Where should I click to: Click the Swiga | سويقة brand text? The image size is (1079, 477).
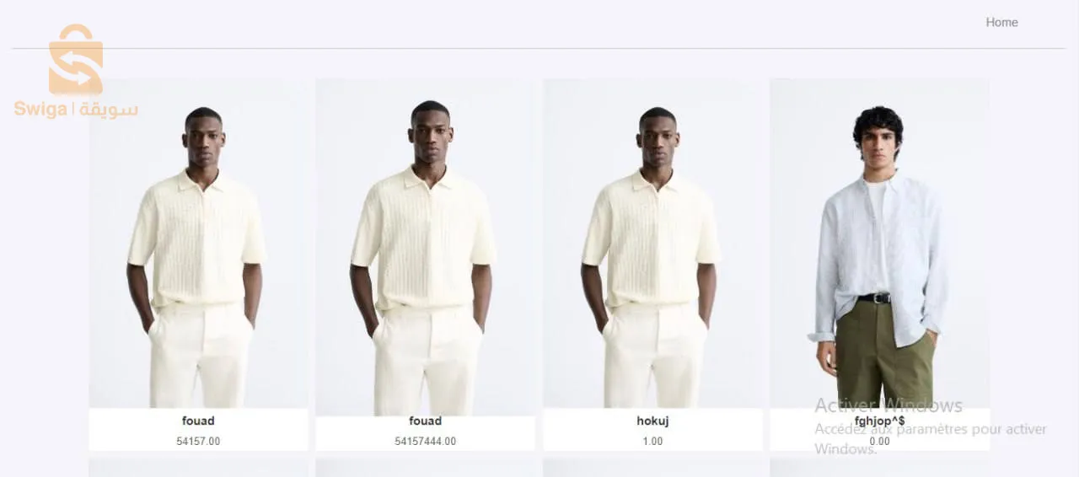[76, 110]
